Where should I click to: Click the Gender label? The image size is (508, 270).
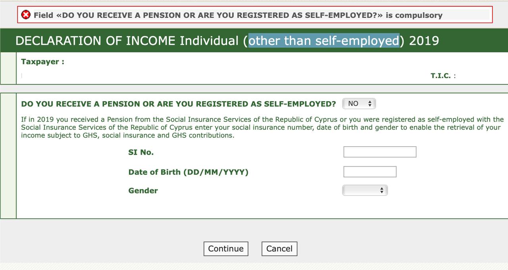tap(143, 191)
